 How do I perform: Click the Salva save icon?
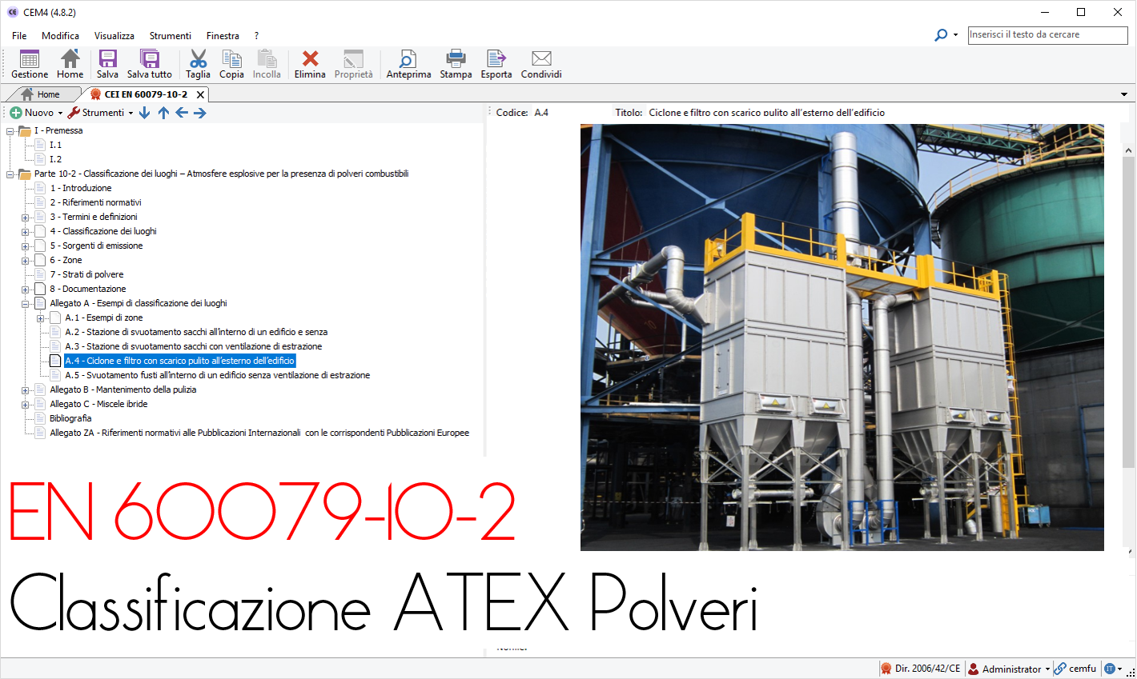(x=107, y=64)
